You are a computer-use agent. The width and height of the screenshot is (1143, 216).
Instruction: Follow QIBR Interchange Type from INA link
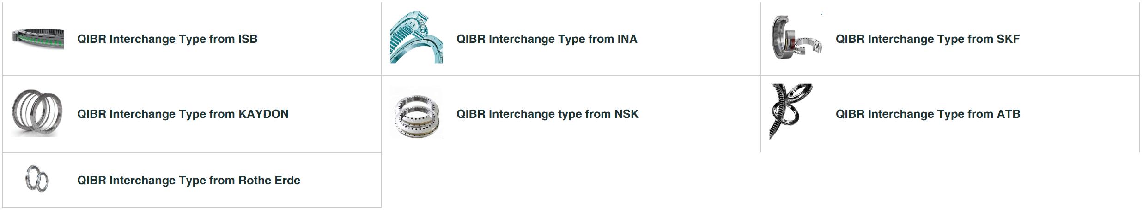click(x=547, y=39)
